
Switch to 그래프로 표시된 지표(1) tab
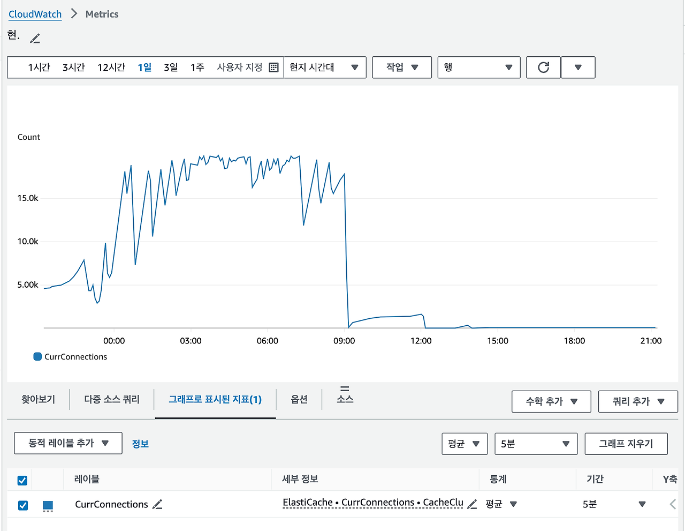pyautogui.click(x=215, y=399)
